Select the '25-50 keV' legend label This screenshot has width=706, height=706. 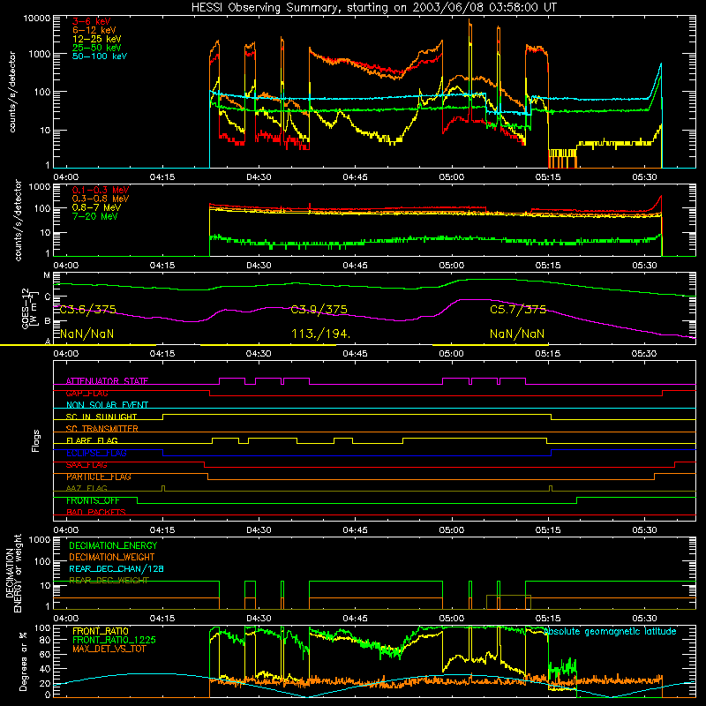[97, 48]
